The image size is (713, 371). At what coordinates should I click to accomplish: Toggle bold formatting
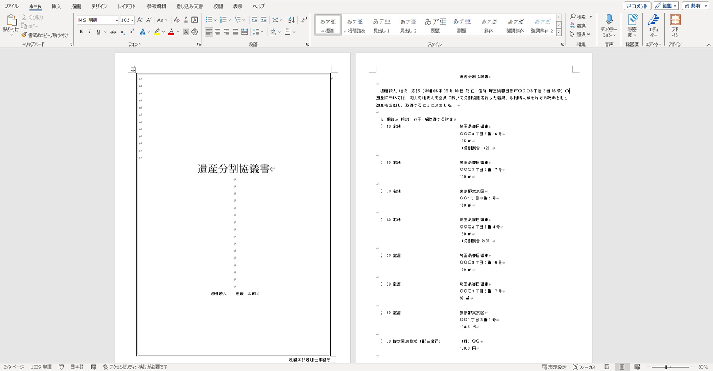coord(81,32)
